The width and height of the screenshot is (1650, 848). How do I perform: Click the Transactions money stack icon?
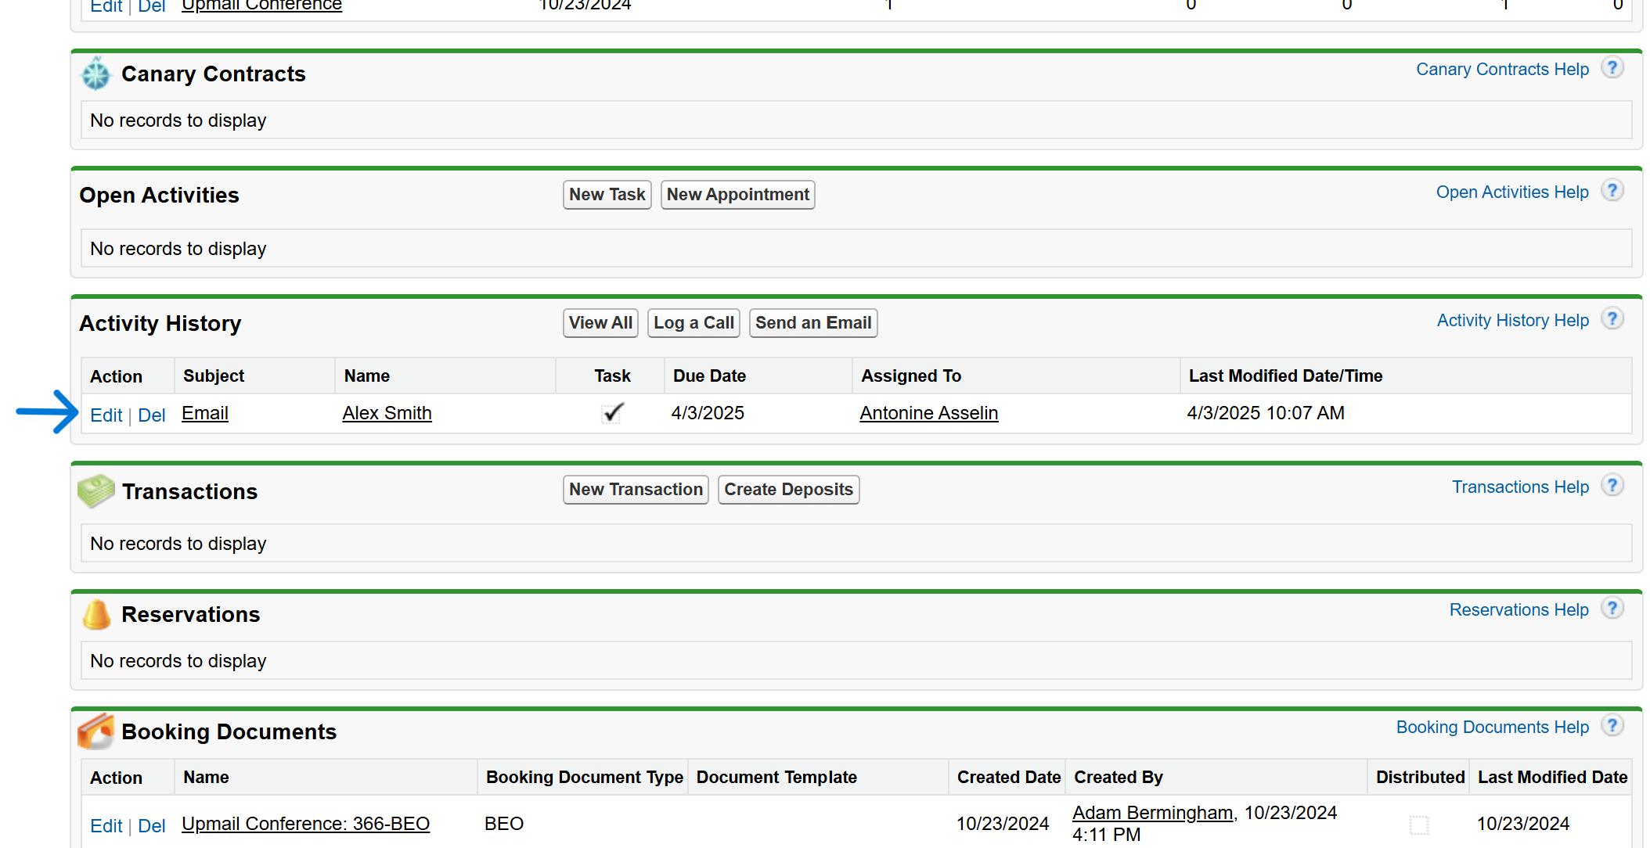coord(96,491)
